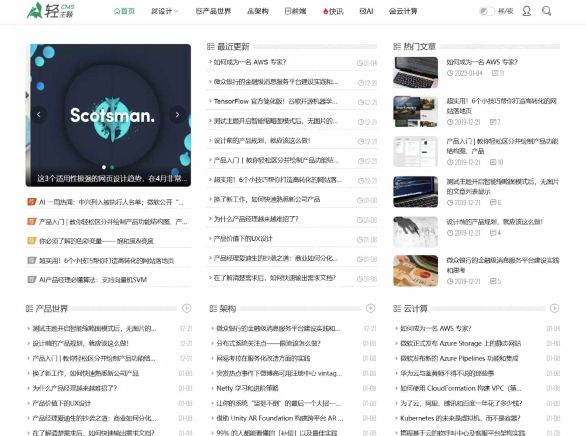Click the 热门文章 section header icon
586x436 pixels.
point(397,46)
